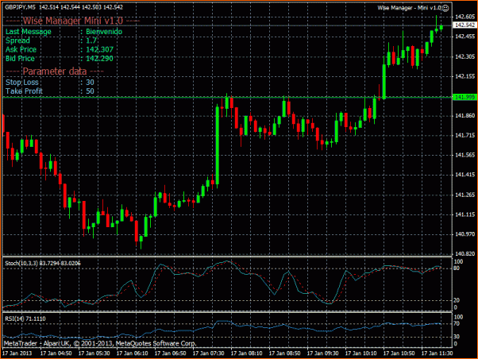Click the 140.970 price axis label
This screenshot has width=478, height=359.
[x=465, y=234]
